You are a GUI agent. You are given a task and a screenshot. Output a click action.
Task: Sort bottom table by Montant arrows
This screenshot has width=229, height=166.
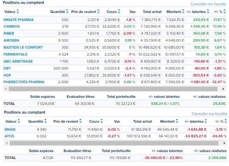tap(177, 121)
